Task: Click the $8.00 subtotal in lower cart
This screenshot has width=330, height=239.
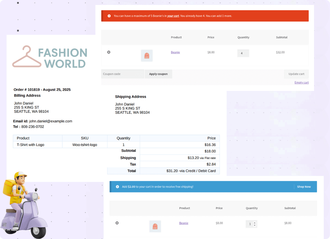Action: click(x=288, y=223)
